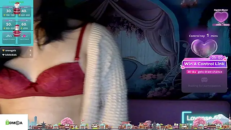This screenshot has width=231, height=130.
Task: Click the diamond icon beside kikikikkk
Action: pos(3,55)
